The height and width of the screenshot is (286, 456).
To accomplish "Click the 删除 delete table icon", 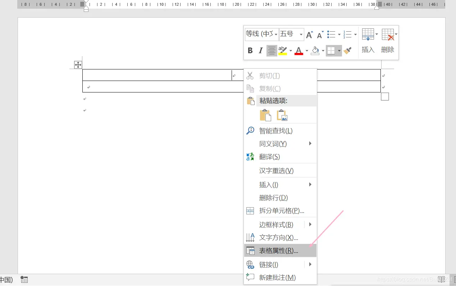I will pyautogui.click(x=387, y=34).
